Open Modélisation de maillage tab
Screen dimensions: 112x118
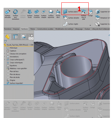coord(64,29)
